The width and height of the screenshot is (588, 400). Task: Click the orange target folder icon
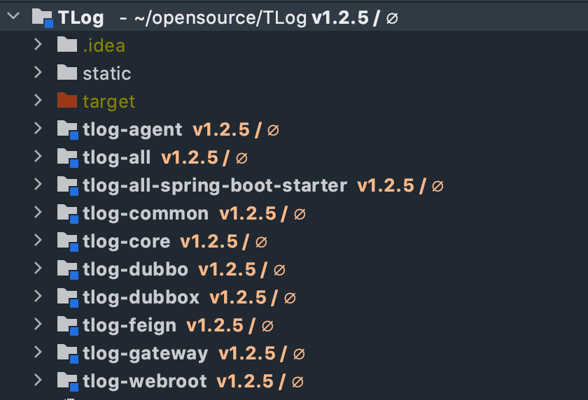tap(66, 101)
